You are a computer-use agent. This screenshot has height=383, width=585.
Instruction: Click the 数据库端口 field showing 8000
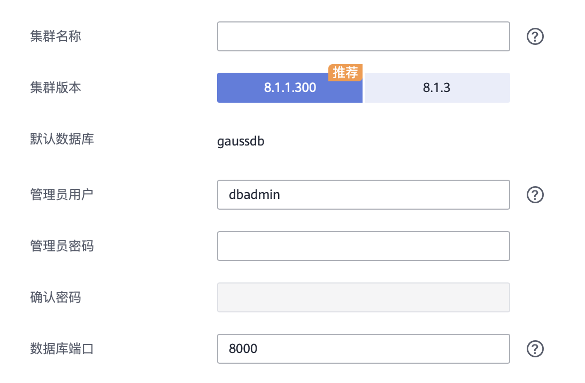(363, 349)
